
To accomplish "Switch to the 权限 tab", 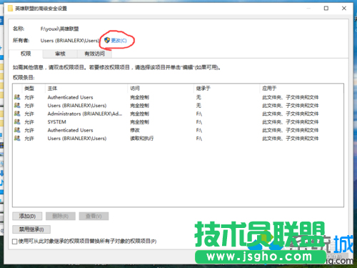I will pos(26,54).
